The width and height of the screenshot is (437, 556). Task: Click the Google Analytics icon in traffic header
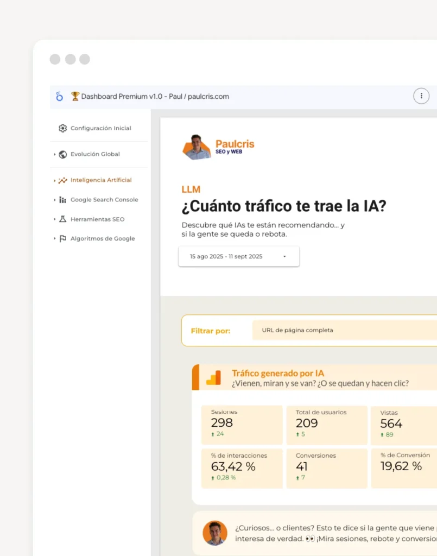[x=213, y=378]
